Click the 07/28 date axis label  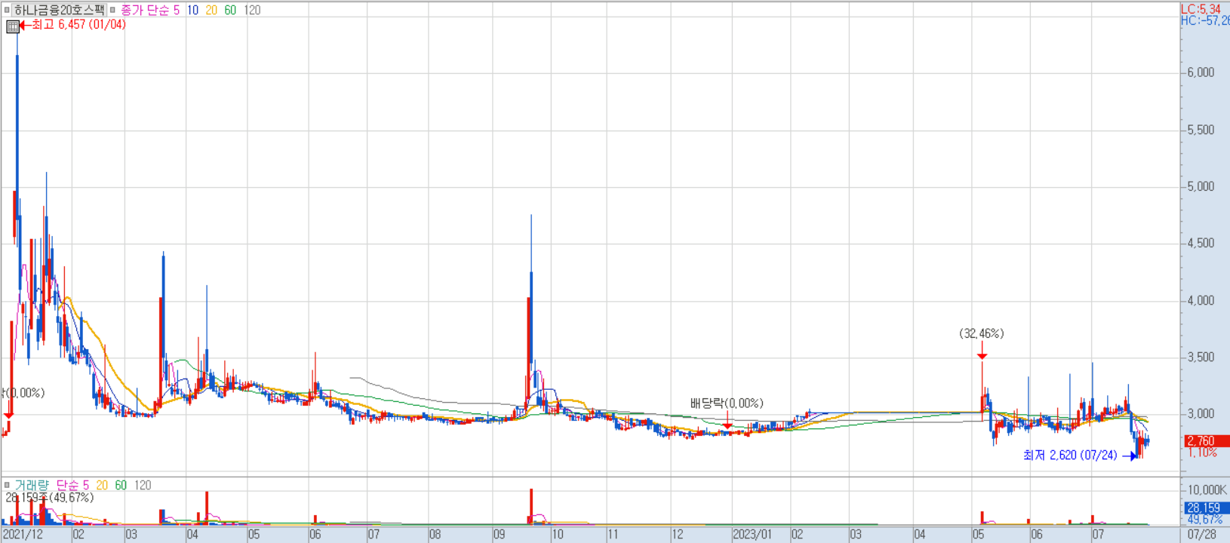coord(1202,534)
